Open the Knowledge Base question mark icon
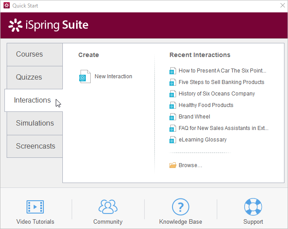Screen dimensions: 288x229 coord(180,206)
